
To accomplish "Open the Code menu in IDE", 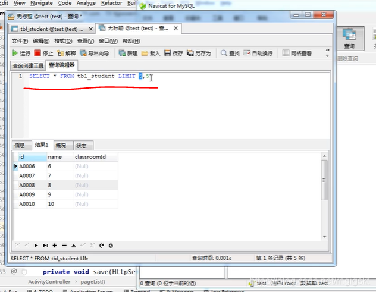I will pos(65,3).
